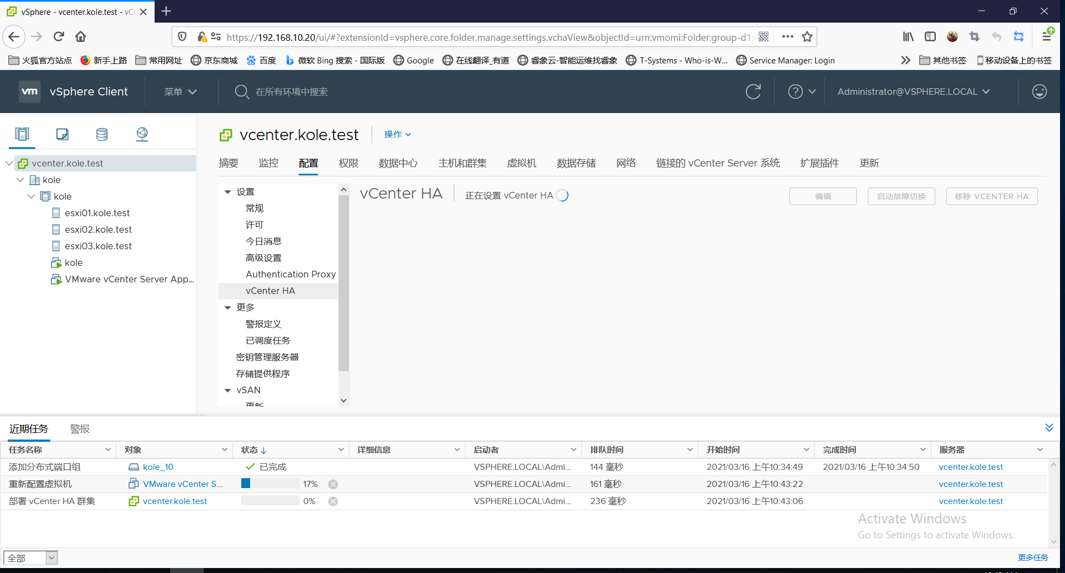
Task: Select the Hosts and Clusters inventory icon
Action: pos(22,134)
